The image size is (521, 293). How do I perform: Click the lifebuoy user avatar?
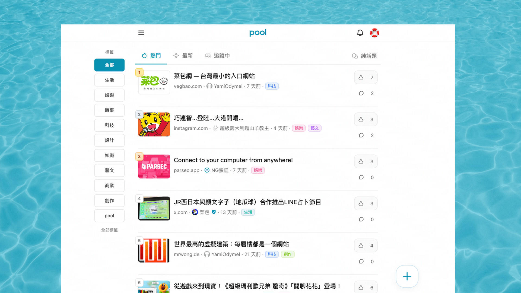pyautogui.click(x=374, y=33)
